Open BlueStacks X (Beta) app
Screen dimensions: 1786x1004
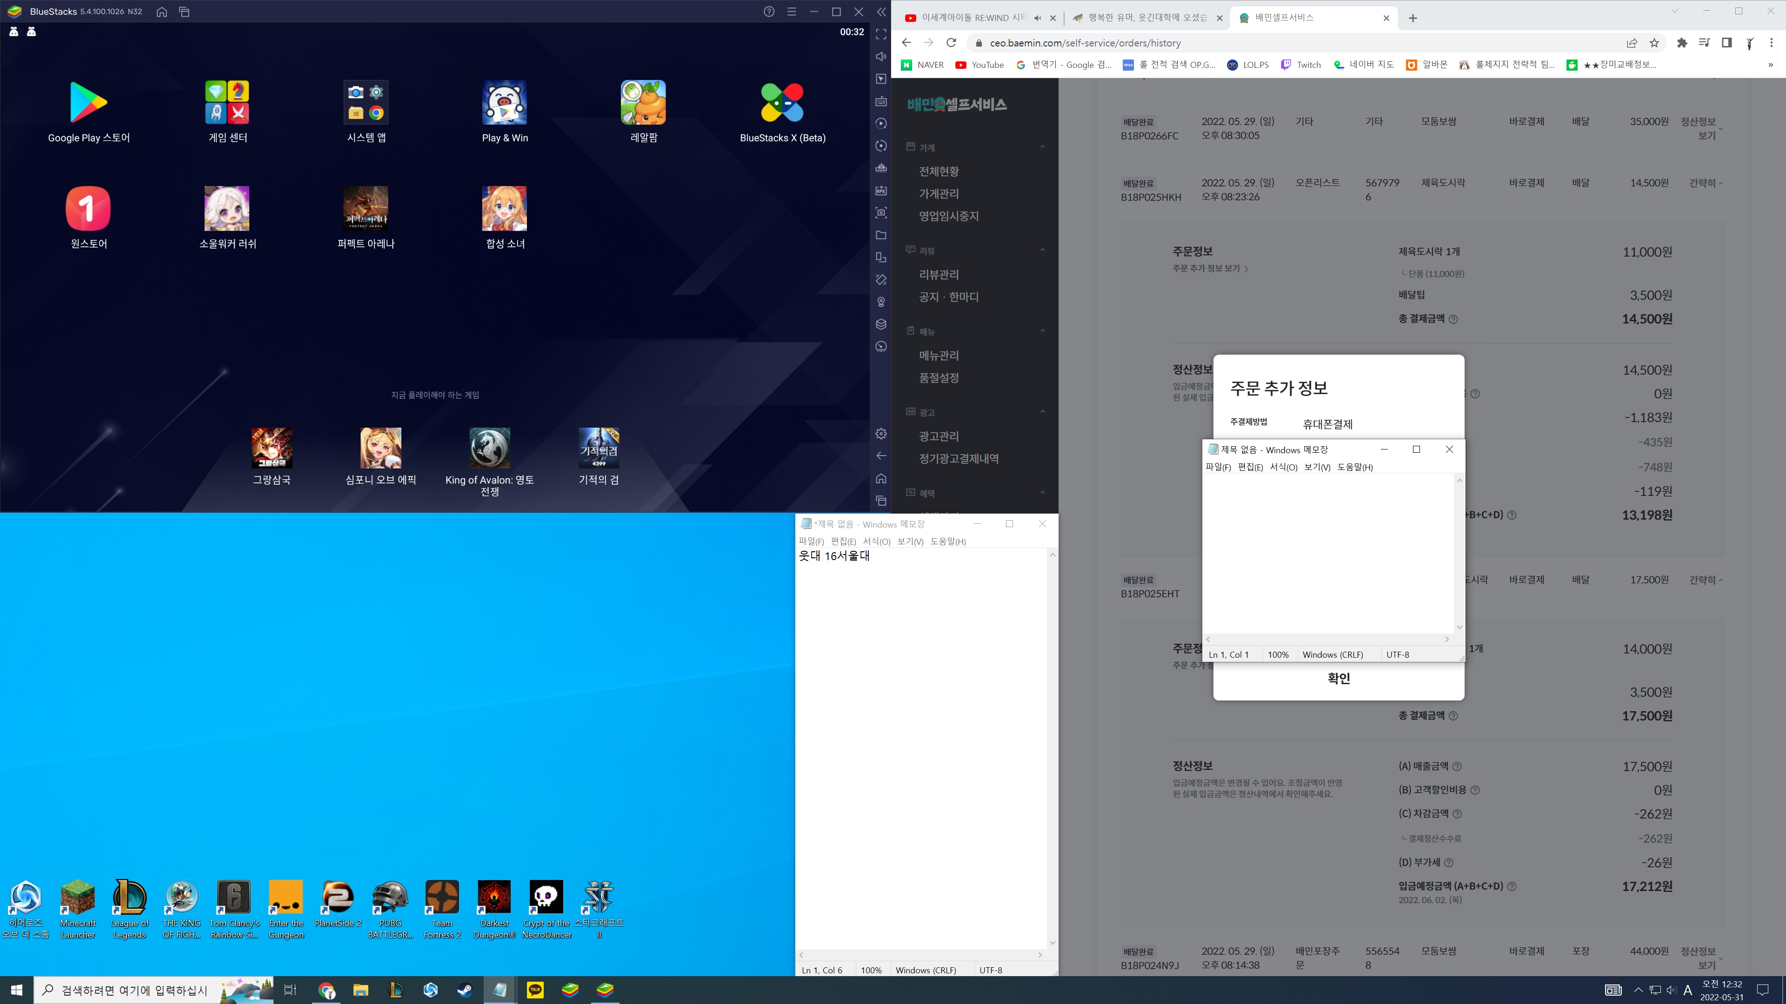[x=782, y=103]
